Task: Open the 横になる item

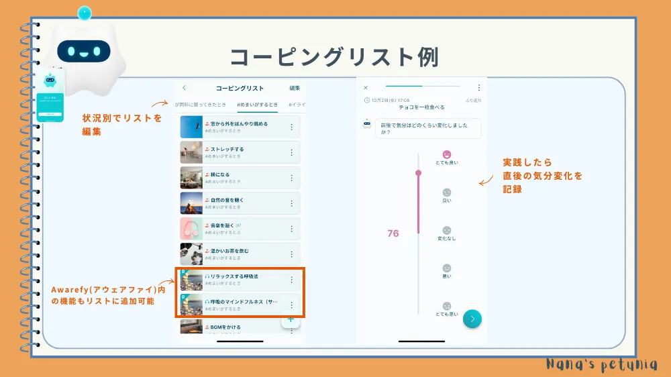Action: point(240,178)
